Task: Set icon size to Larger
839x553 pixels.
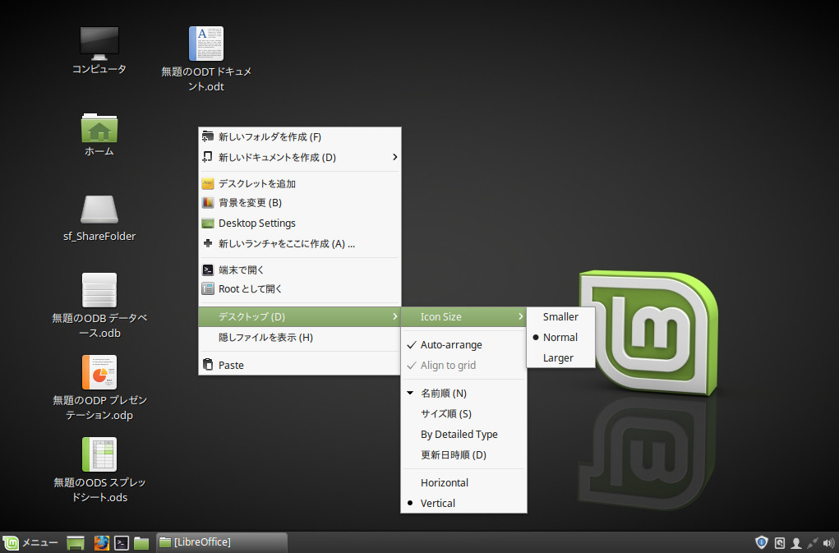Action: [560, 357]
